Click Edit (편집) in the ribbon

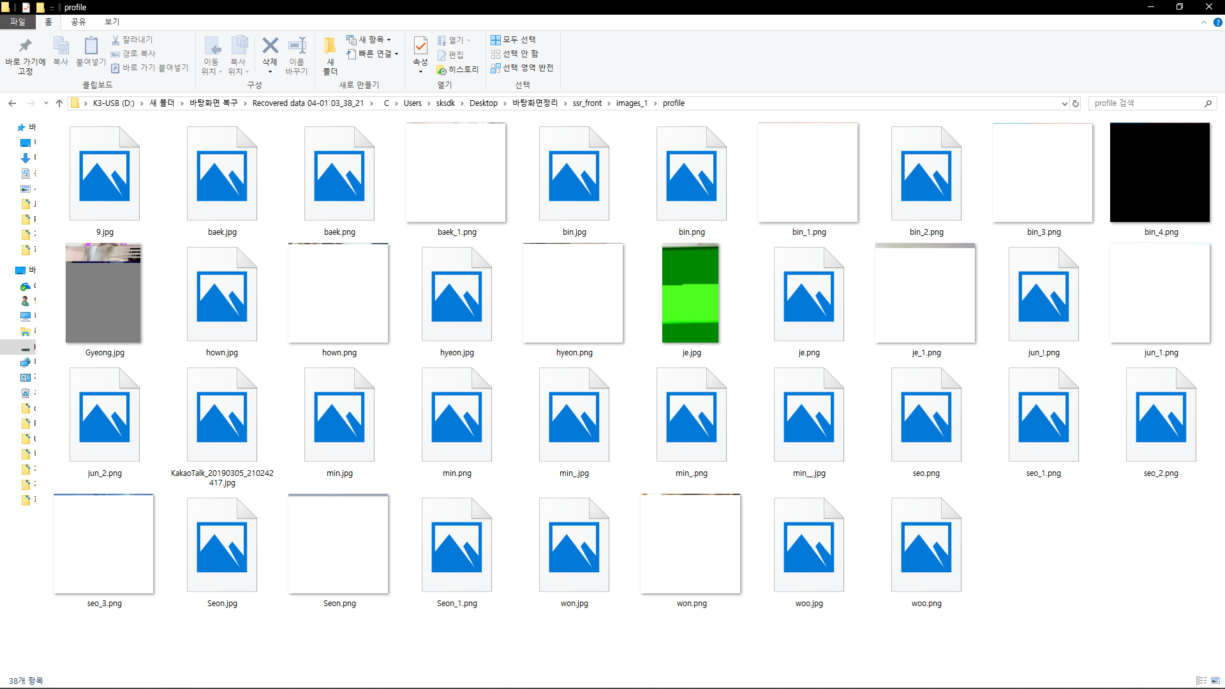(450, 55)
